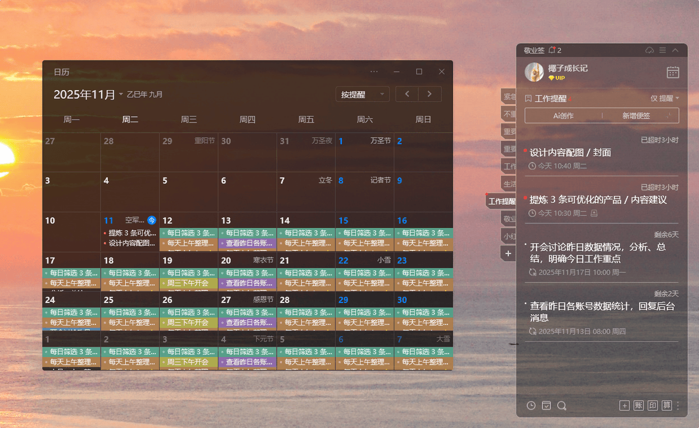Open completed-tasks calendar-check icon in bottom toolbar
The image size is (699, 428).
coord(546,406)
